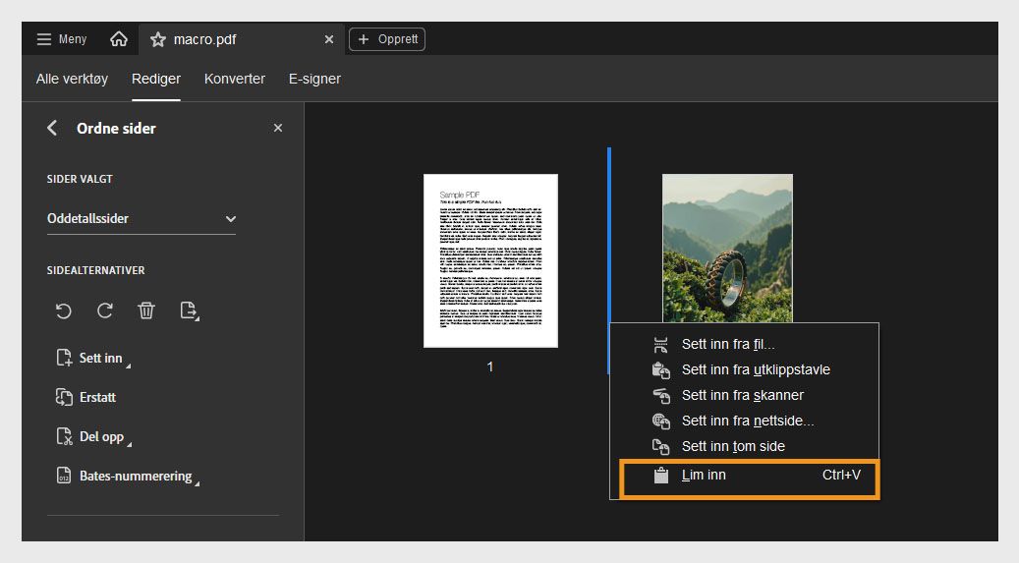1019x563 pixels.
Task: Rotate pages counterclockwise
Action: point(64,310)
